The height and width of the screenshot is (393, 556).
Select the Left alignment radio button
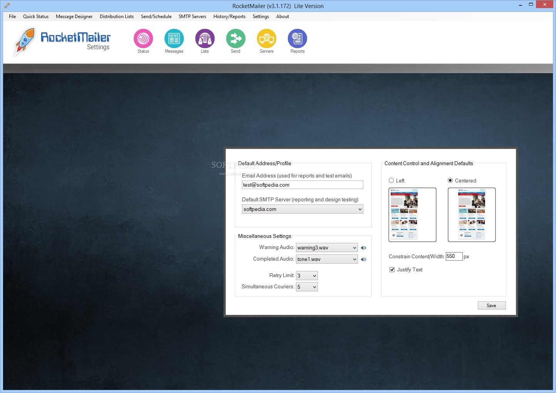click(391, 181)
